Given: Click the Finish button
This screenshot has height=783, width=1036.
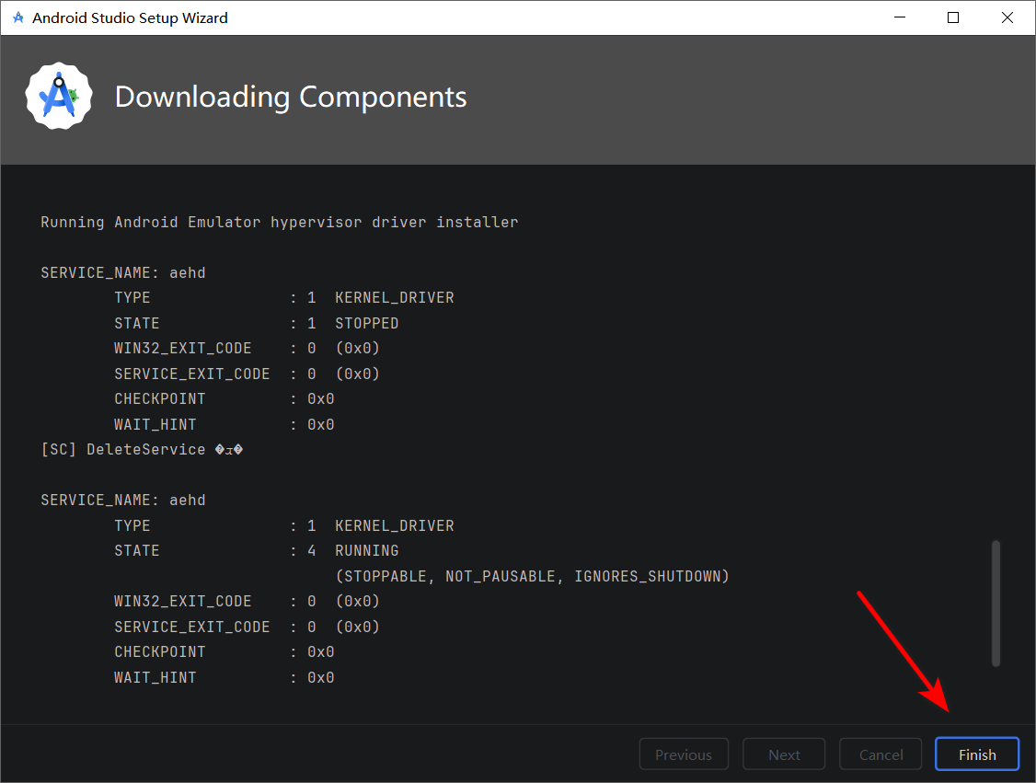Looking at the screenshot, I should (x=976, y=754).
